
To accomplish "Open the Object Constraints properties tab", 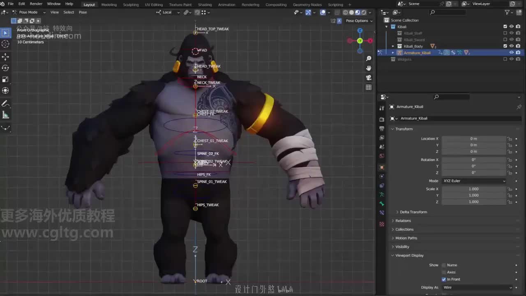I will tap(382, 185).
